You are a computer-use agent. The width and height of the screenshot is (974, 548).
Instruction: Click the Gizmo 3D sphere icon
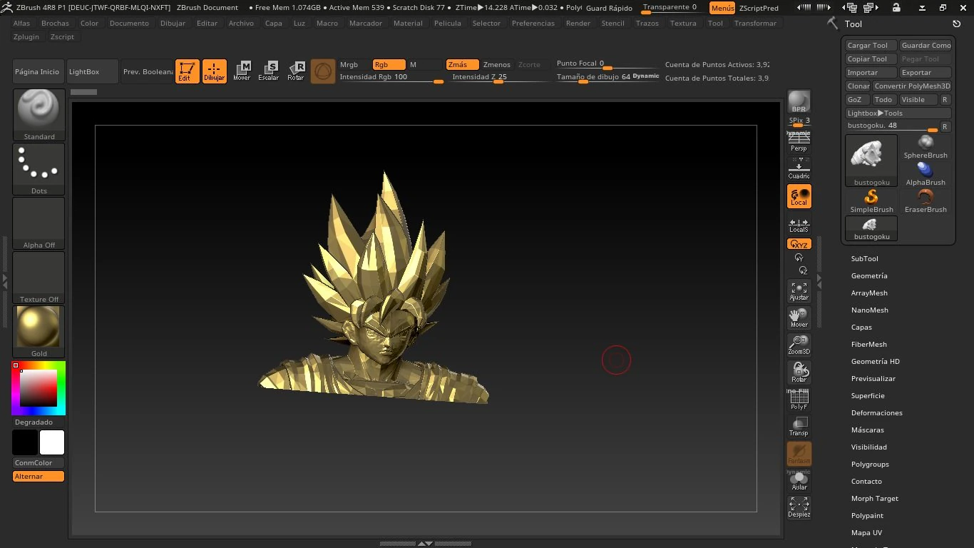coord(323,71)
